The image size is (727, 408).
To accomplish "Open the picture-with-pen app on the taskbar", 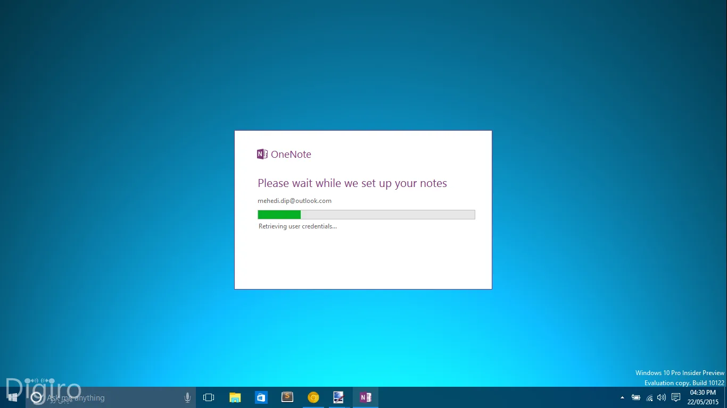I will click(x=339, y=397).
